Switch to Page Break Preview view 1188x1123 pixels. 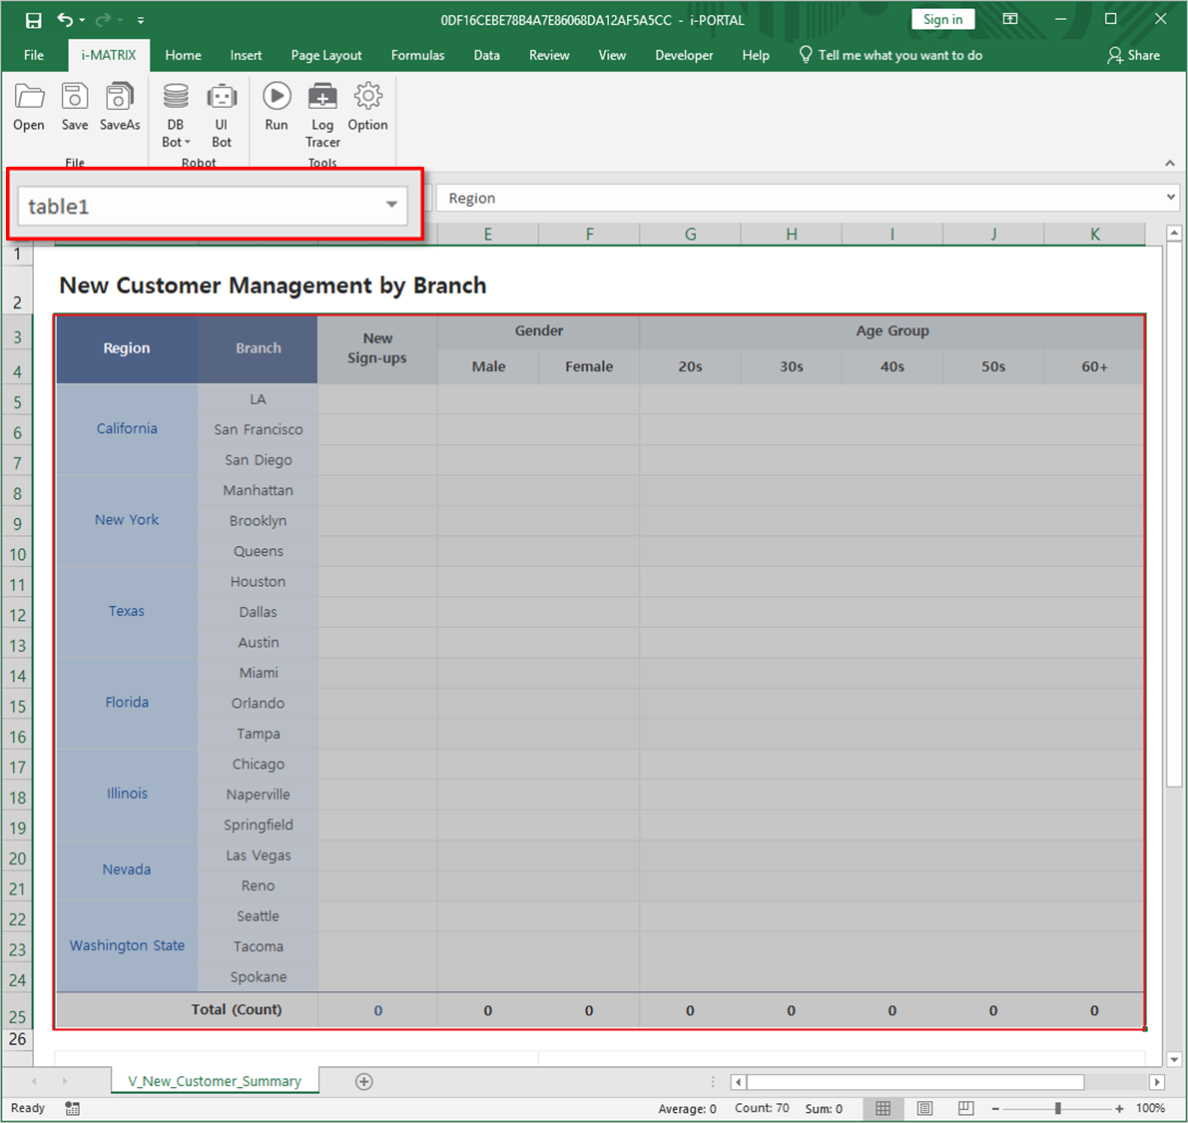[965, 1108]
